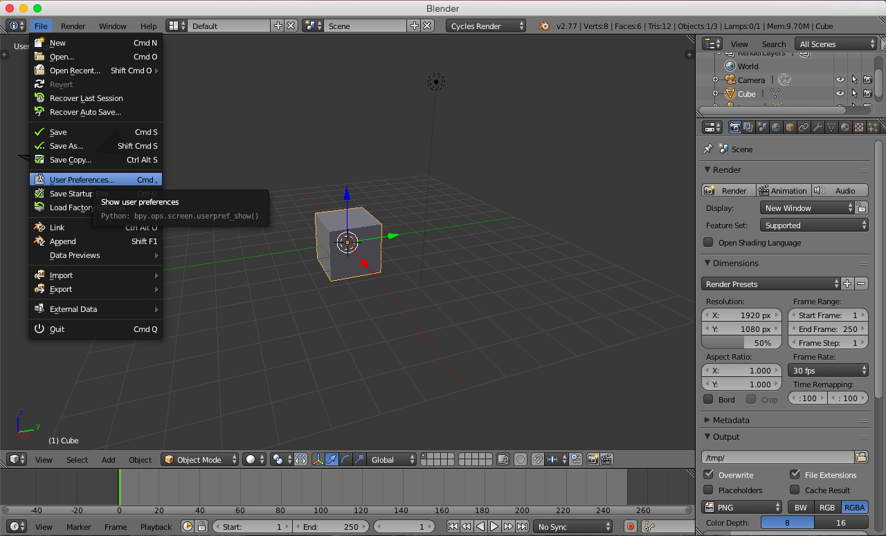Click the tmp output folder browse icon
This screenshot has width=886, height=536.
(861, 457)
